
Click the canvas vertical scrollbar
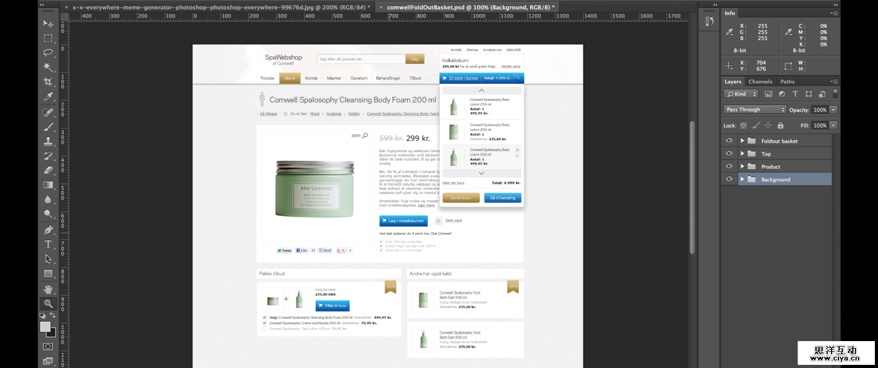coord(692,187)
